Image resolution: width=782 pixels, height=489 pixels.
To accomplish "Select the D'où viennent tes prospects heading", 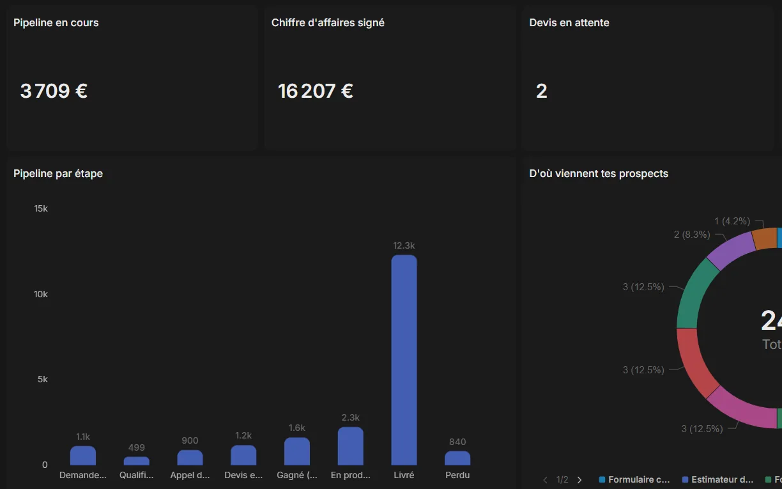I will pos(599,173).
